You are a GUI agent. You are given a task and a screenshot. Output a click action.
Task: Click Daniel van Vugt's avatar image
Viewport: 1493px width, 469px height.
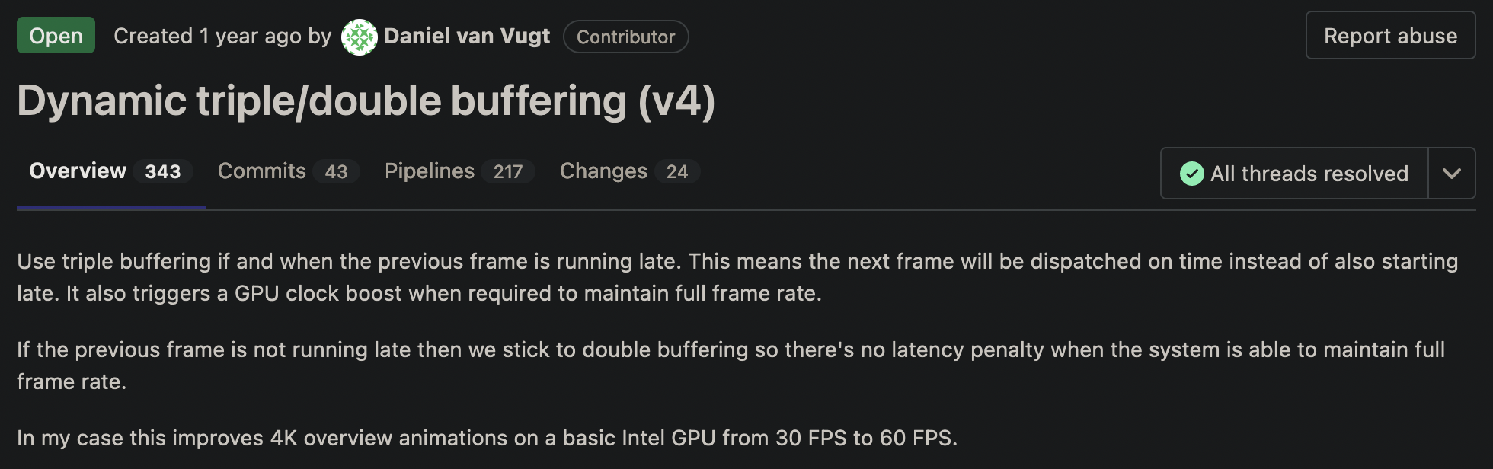pos(359,37)
